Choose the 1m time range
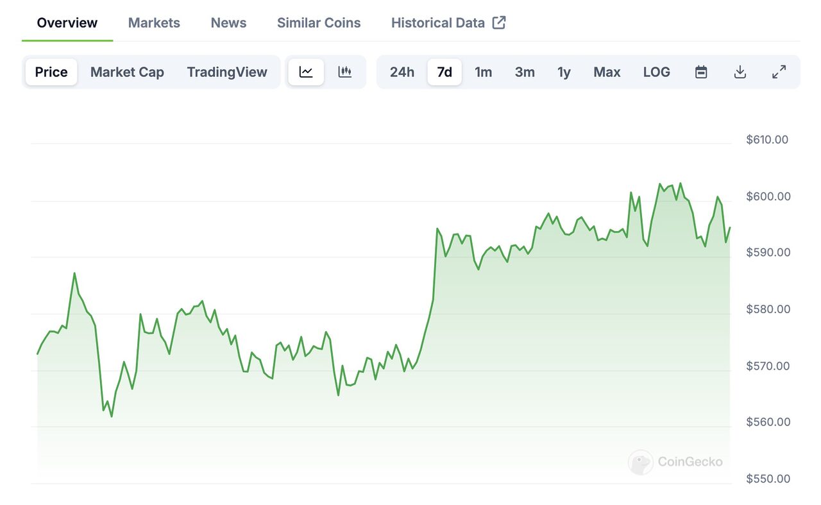This screenshot has width=821, height=505. click(483, 72)
